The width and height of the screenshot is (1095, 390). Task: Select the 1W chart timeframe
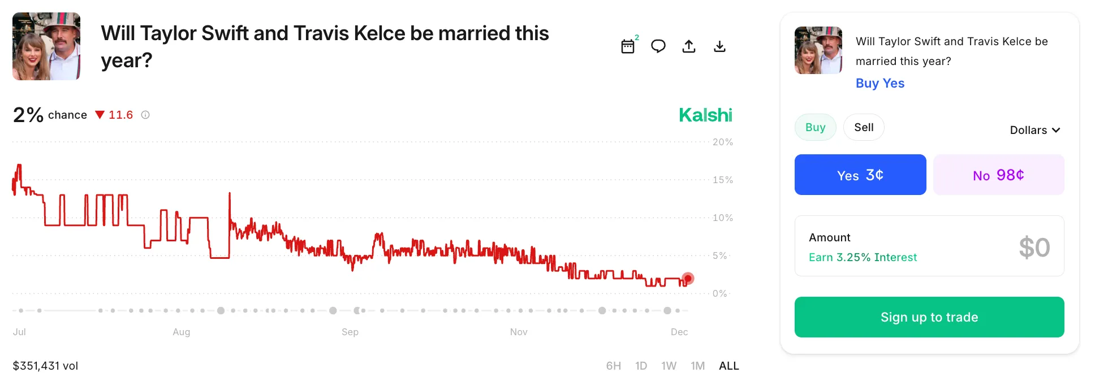tap(669, 366)
